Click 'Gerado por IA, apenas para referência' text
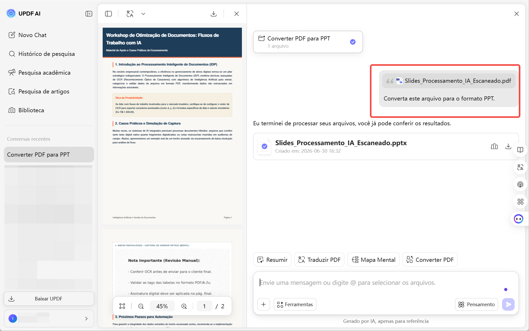This screenshot has width=529, height=331. click(386, 321)
